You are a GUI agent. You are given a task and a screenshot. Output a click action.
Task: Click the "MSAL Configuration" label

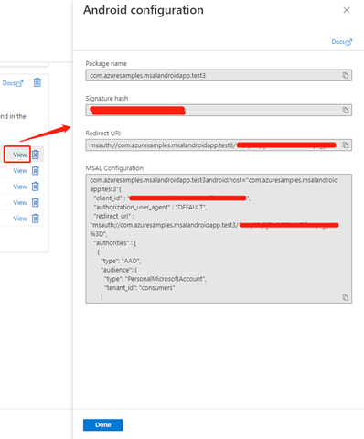click(114, 168)
